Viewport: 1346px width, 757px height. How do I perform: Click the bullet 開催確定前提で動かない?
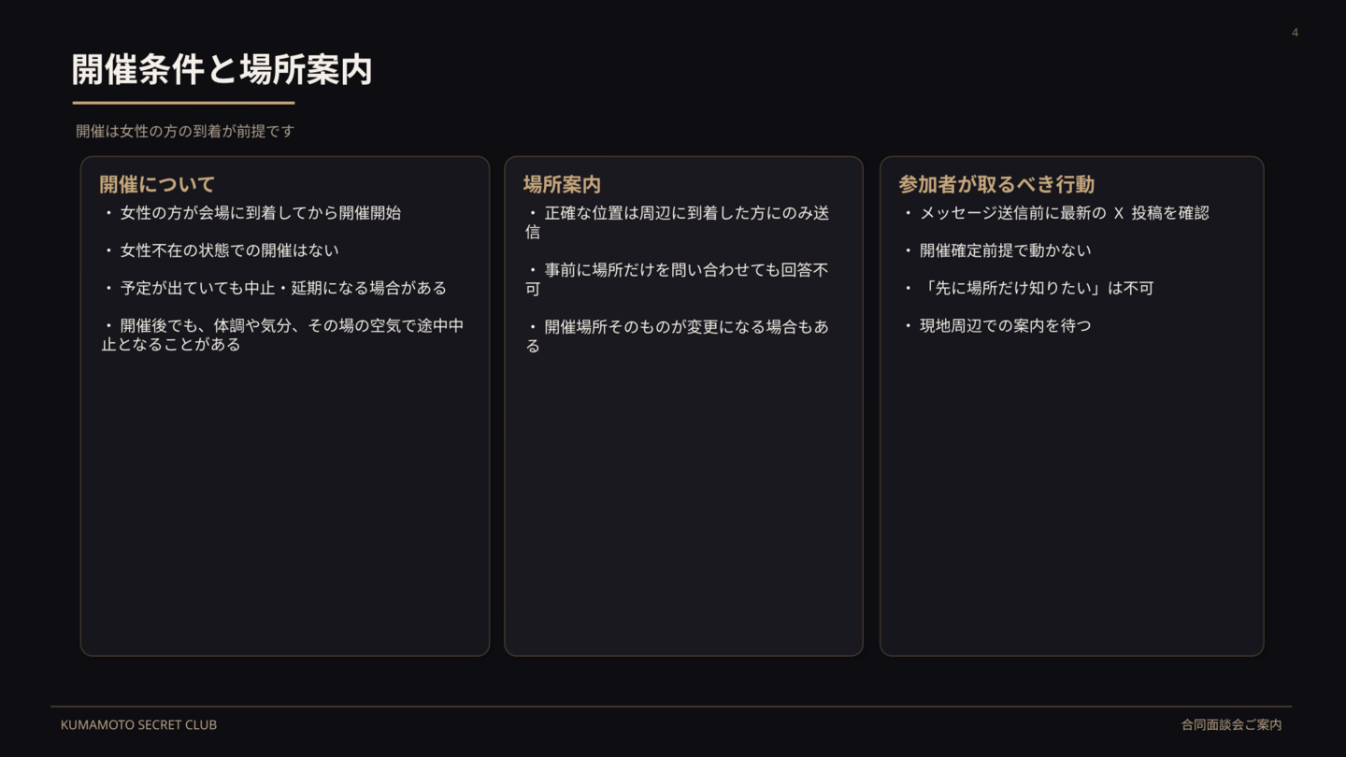click(x=1005, y=250)
